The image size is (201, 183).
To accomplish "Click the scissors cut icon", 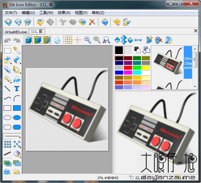I will [62, 22].
